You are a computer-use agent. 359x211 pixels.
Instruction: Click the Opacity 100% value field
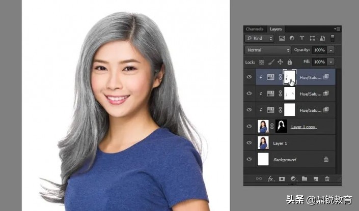click(x=320, y=50)
